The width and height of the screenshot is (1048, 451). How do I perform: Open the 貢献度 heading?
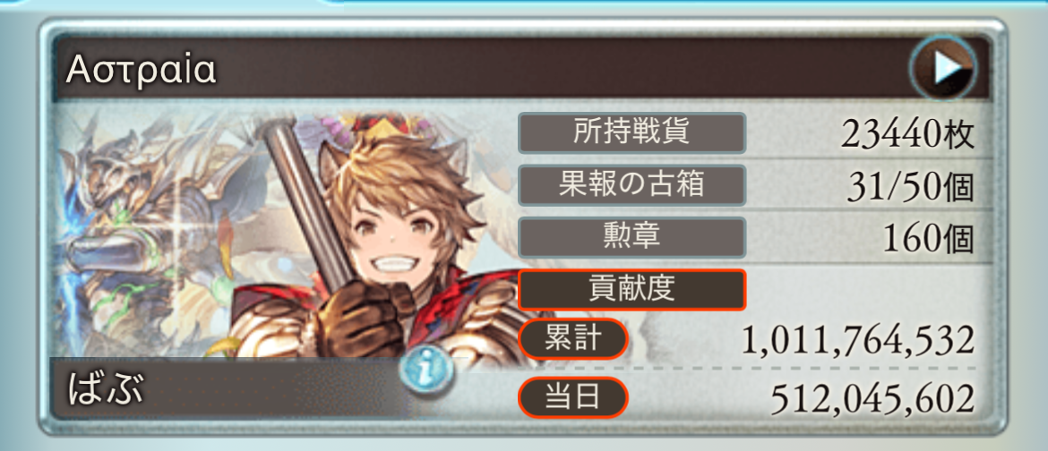pos(631,289)
